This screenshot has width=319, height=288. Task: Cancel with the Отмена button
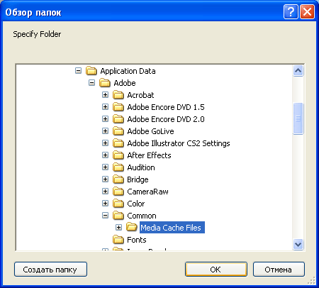(279, 269)
